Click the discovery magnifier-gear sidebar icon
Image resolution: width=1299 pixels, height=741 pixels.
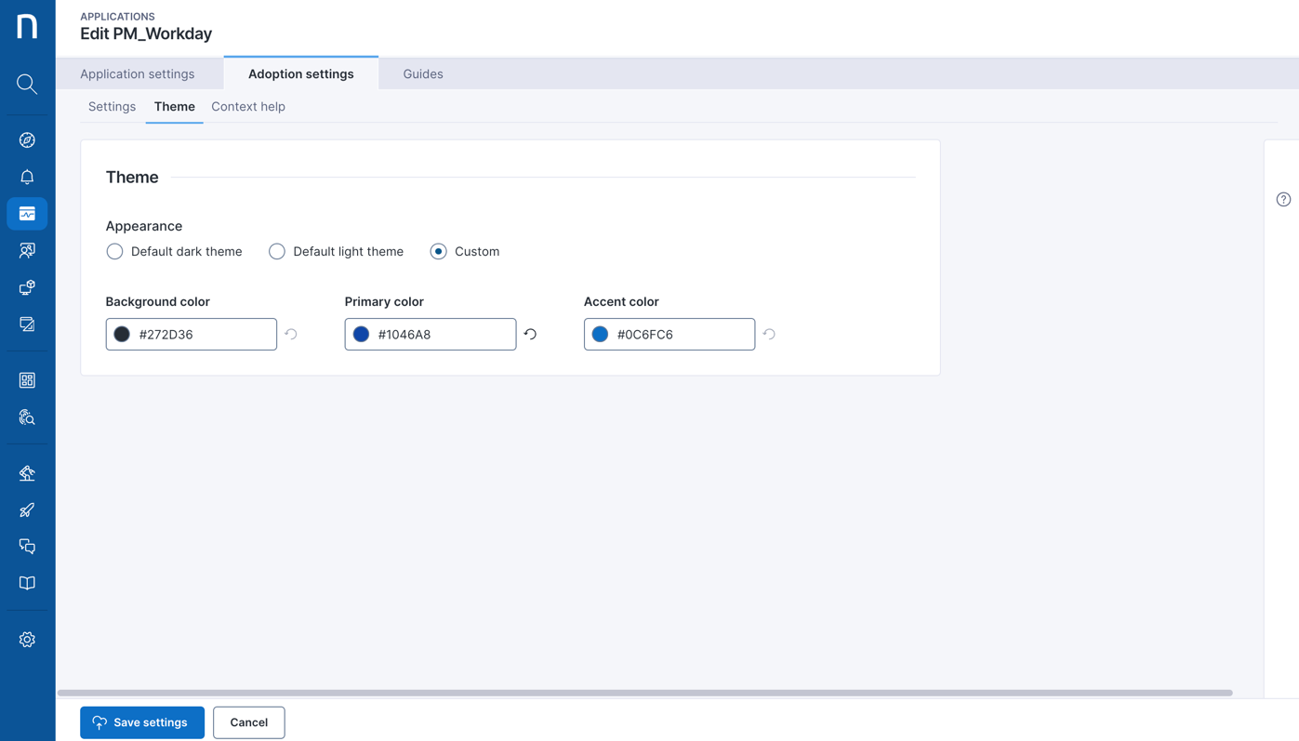tap(27, 417)
